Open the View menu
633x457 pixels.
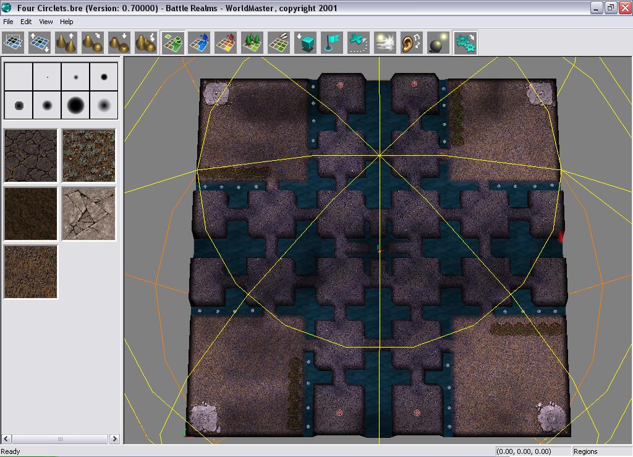pyautogui.click(x=46, y=22)
